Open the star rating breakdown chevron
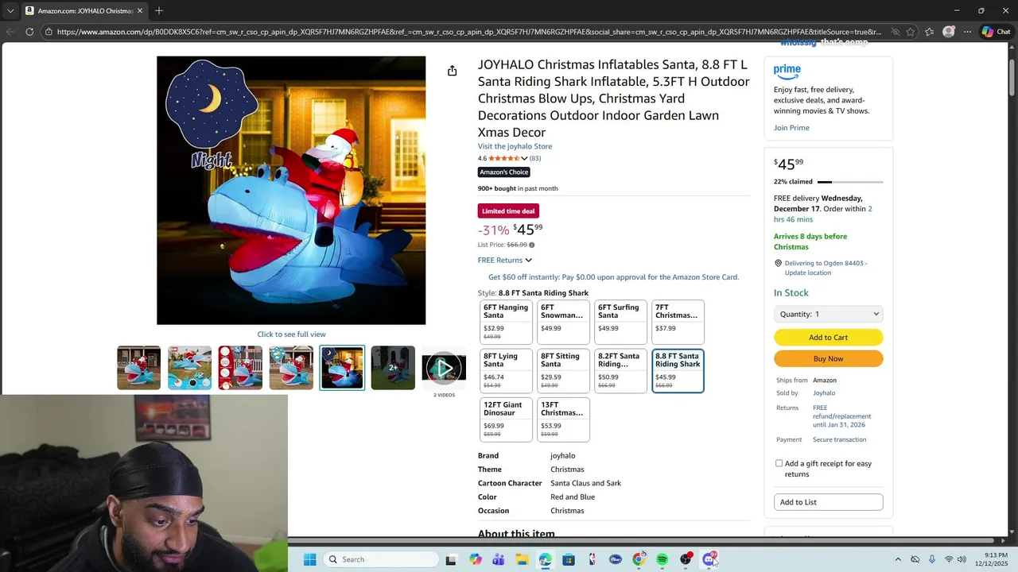The image size is (1018, 572). [x=524, y=159]
